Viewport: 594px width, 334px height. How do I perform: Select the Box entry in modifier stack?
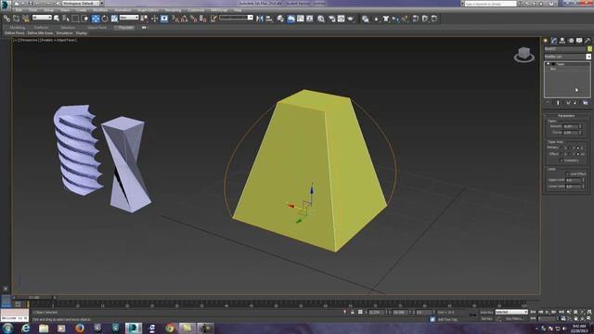pyautogui.click(x=553, y=69)
